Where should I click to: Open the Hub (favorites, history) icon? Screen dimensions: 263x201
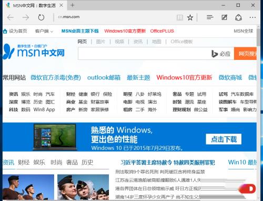click(x=210, y=17)
